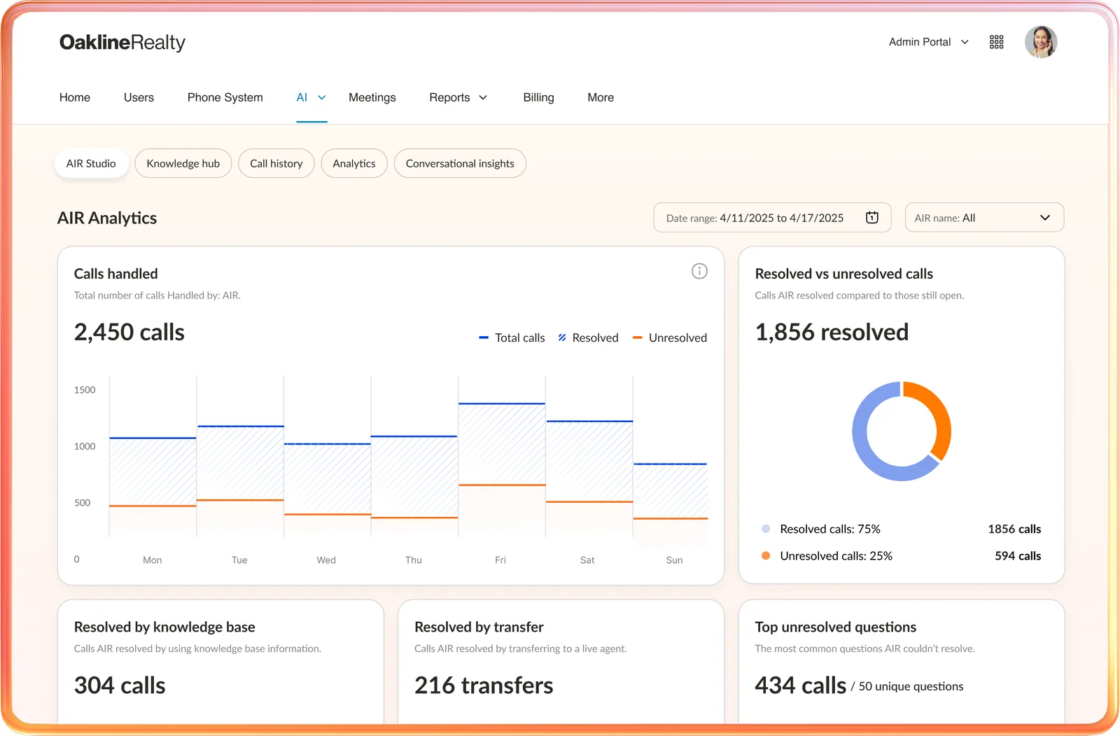
Task: Go to the Home tab
Action: pos(75,98)
